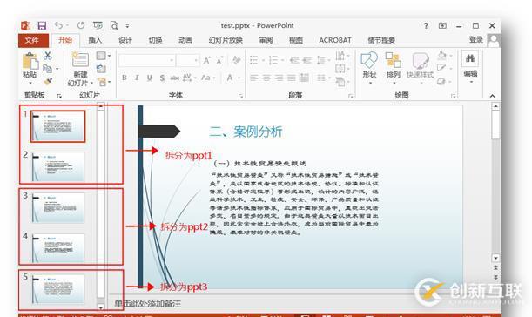The width and height of the screenshot is (532, 317).
Task: Click the Convert to SmartArt icon
Action: [x=342, y=82]
